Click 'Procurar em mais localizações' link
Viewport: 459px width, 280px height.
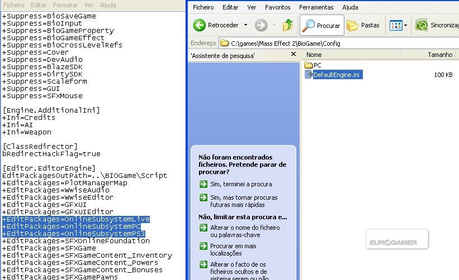[x=233, y=250]
